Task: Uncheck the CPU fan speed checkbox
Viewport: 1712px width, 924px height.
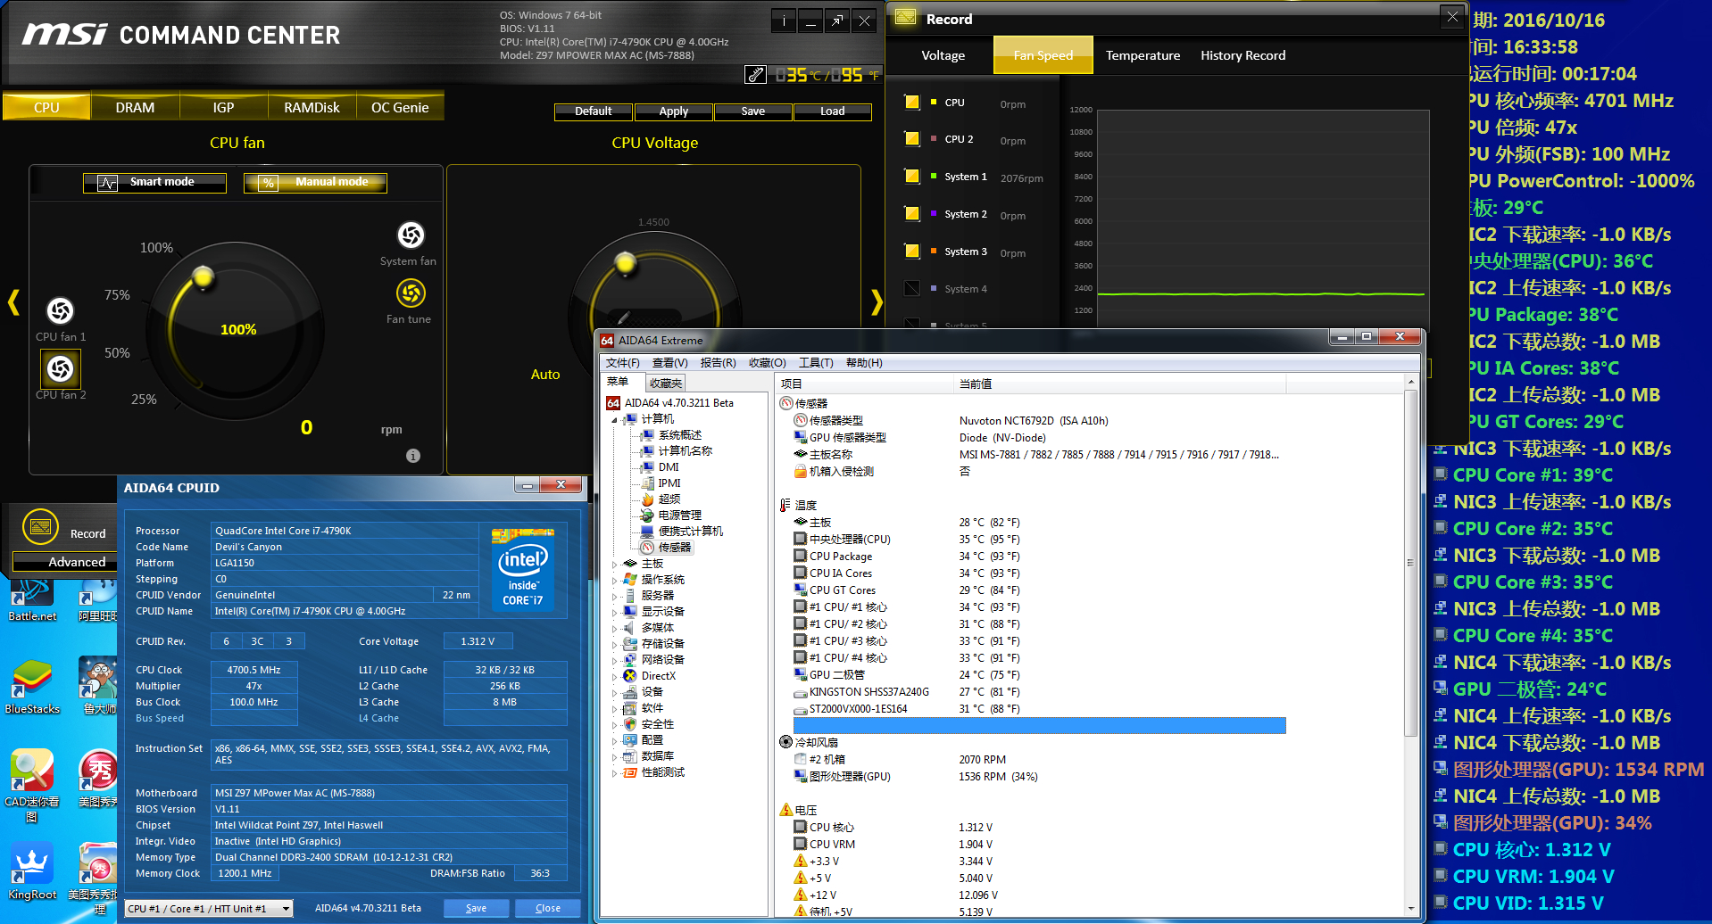Action: point(911,103)
